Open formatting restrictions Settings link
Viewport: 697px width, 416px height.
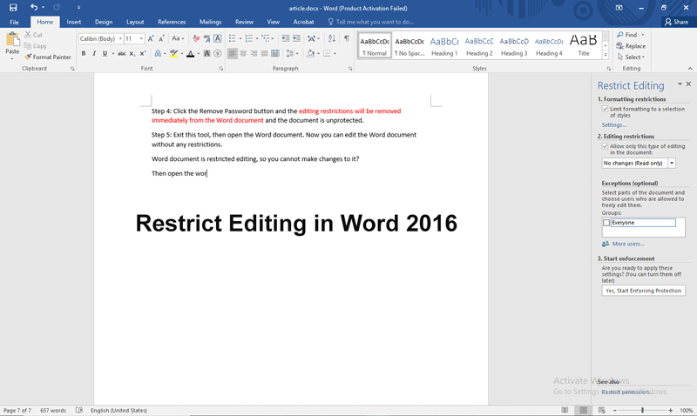tap(614, 125)
